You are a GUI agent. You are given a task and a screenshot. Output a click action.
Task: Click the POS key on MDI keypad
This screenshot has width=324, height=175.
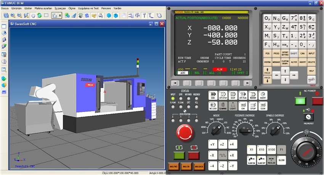pyautogui.click(x=267, y=54)
